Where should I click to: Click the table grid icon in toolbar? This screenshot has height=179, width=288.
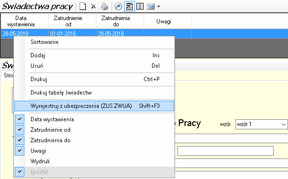click(151, 7)
